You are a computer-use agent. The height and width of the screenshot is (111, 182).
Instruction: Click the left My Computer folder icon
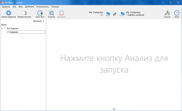point(107,14)
